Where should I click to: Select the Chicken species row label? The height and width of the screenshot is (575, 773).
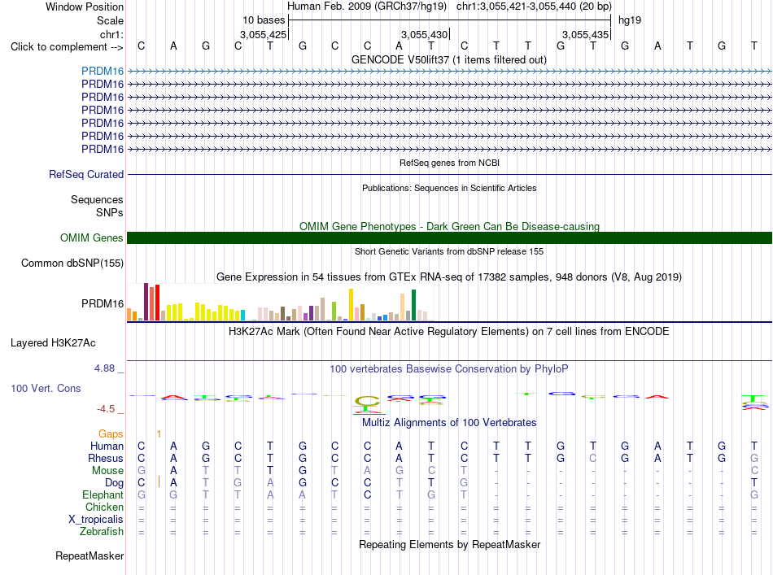[104, 507]
